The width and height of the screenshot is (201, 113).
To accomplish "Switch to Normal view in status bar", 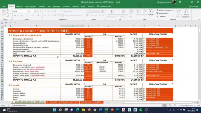I will 165,105.
